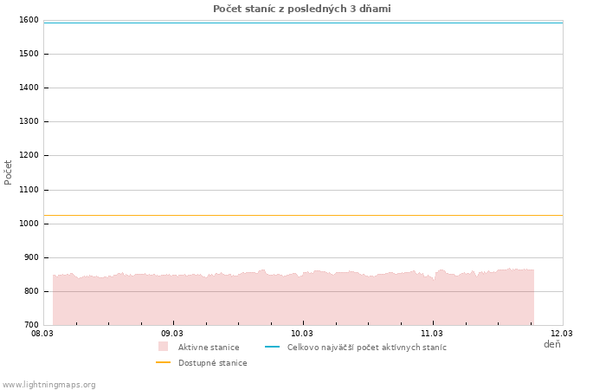Select the 12.03 date tick label
The width and height of the screenshot is (606, 390).
[x=562, y=333]
